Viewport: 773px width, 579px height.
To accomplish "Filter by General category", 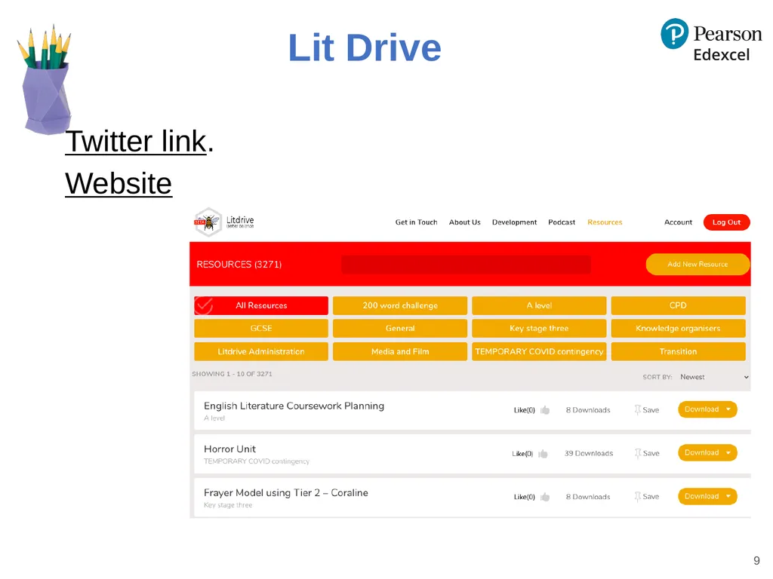I will tap(400, 329).
